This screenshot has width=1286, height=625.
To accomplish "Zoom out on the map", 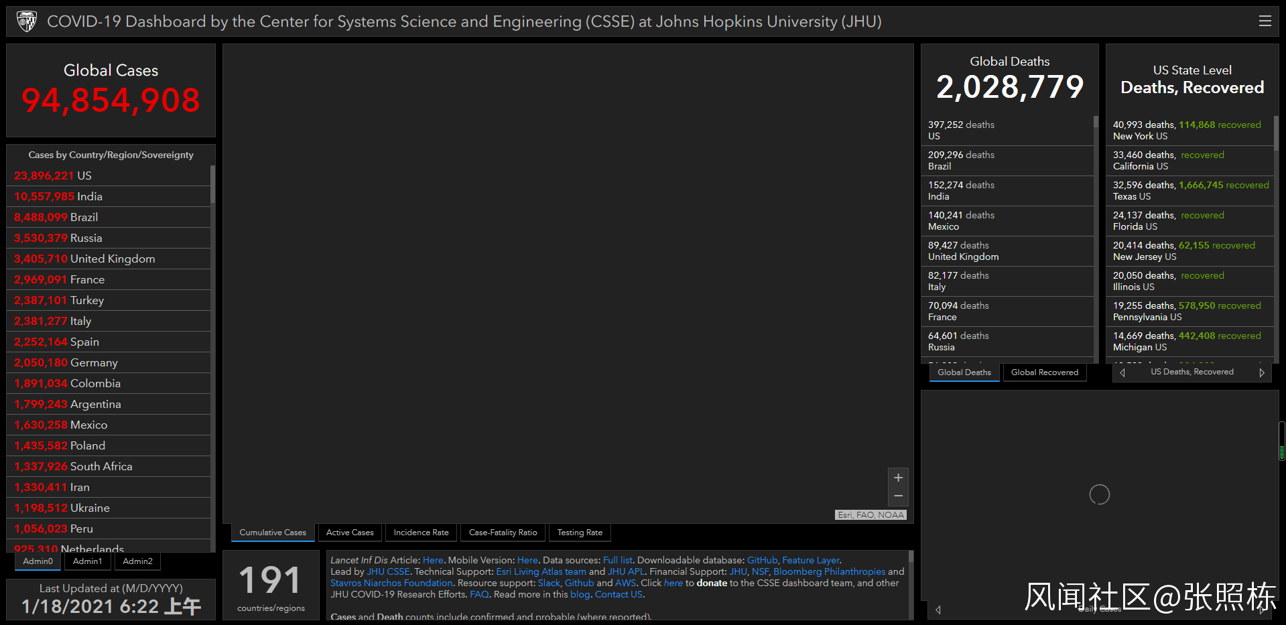I will click(898, 496).
